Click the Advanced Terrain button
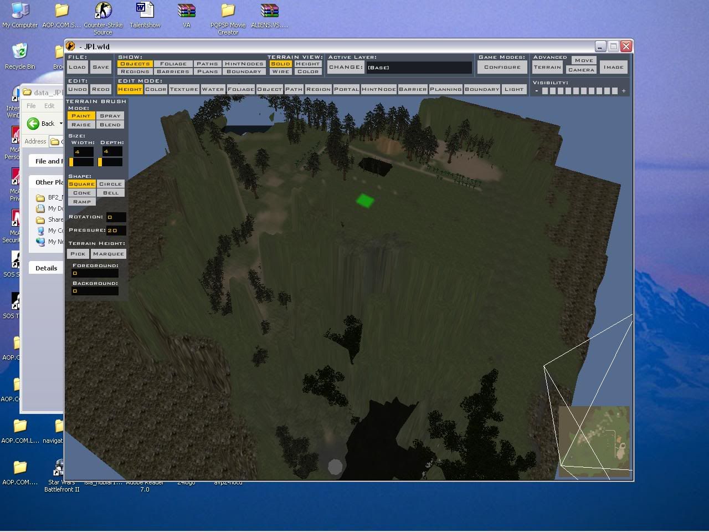The height and width of the screenshot is (532, 709). click(x=547, y=67)
